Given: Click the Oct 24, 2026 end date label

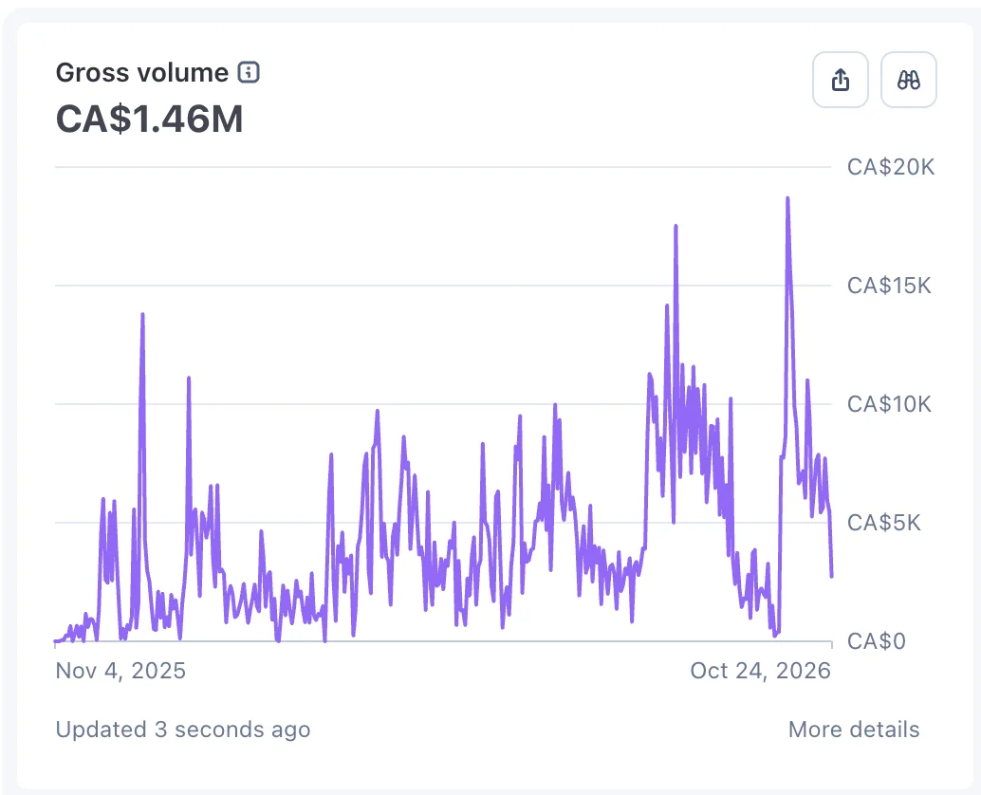Looking at the screenshot, I should point(760,671).
